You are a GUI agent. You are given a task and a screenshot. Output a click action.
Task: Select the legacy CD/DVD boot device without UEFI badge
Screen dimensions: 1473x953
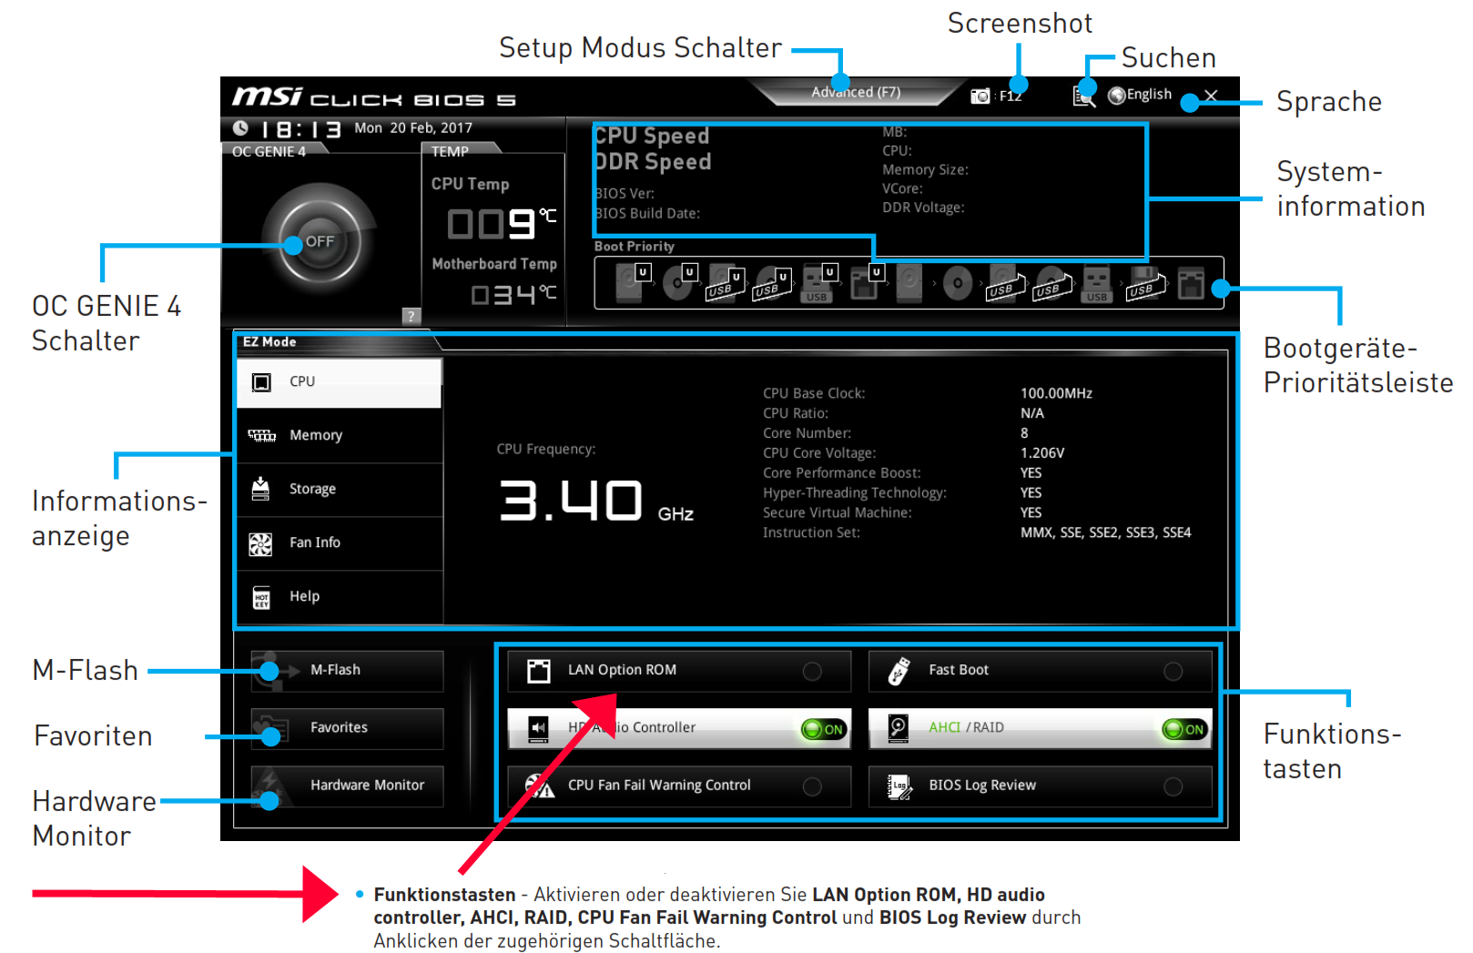[957, 284]
